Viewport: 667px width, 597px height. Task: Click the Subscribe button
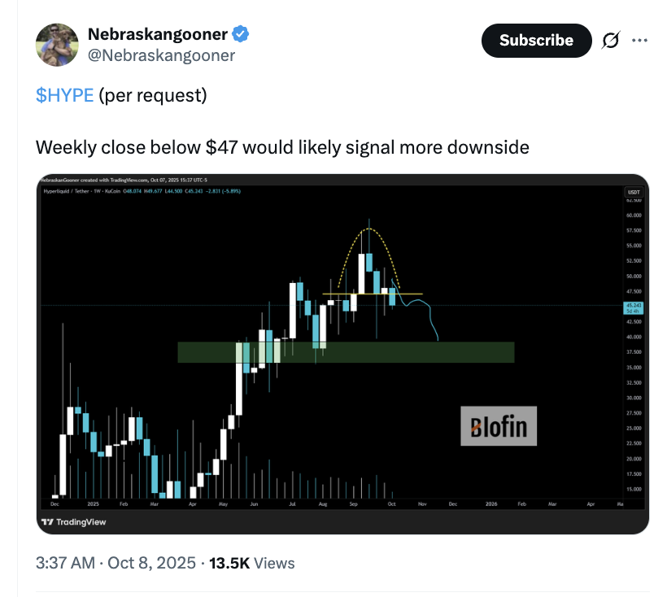[536, 41]
